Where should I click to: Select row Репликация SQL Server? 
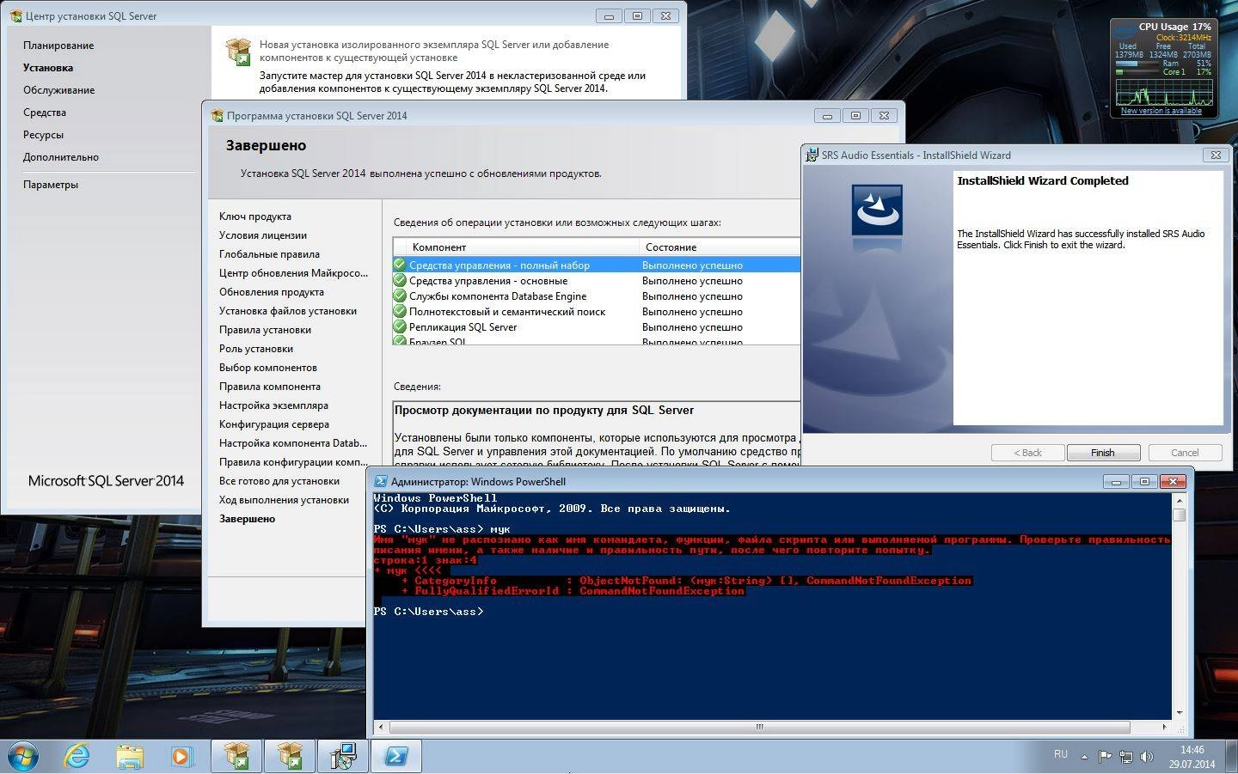(x=597, y=327)
